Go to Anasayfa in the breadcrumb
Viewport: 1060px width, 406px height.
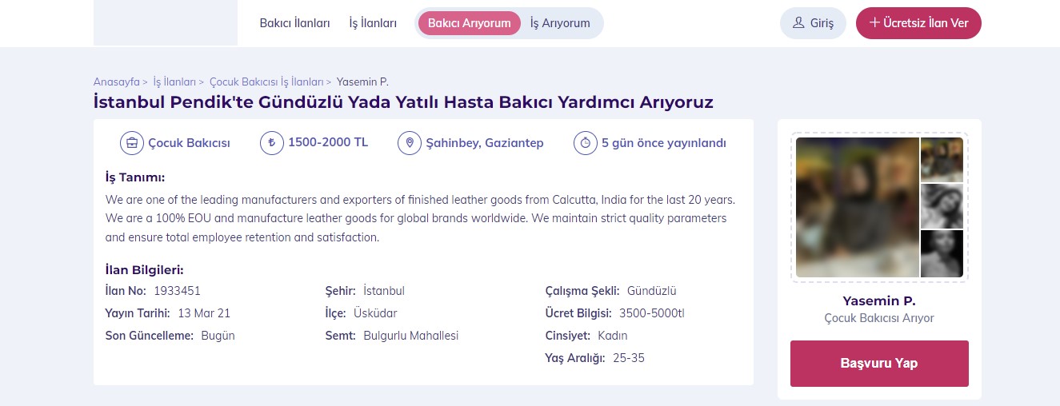click(117, 82)
